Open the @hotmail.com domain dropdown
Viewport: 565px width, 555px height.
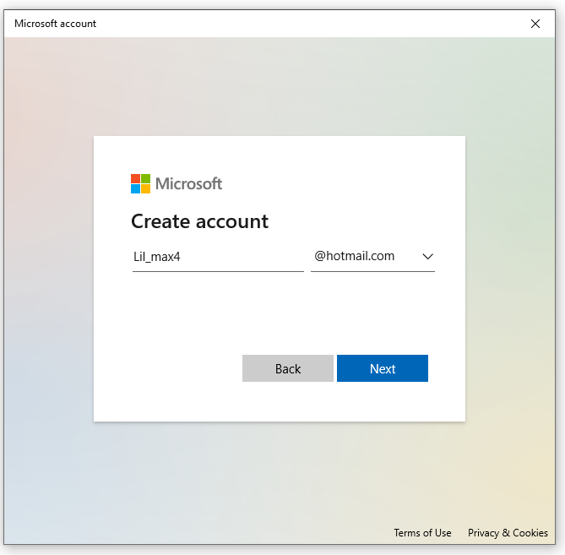point(372,257)
